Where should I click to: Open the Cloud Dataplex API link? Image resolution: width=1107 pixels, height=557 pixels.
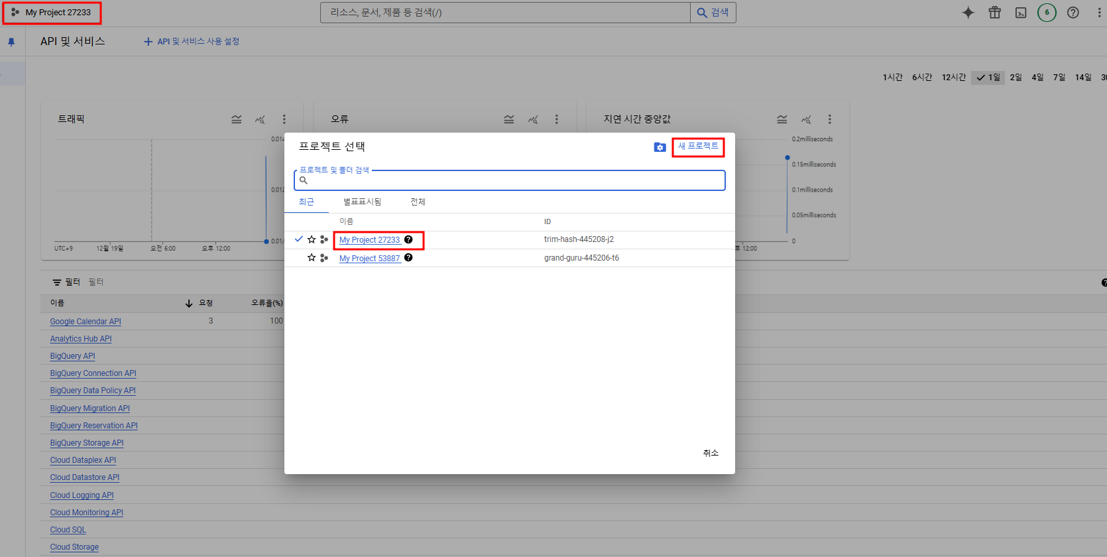coord(83,460)
